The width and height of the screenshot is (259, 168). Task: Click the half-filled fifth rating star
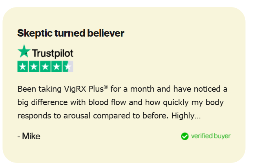68,66
